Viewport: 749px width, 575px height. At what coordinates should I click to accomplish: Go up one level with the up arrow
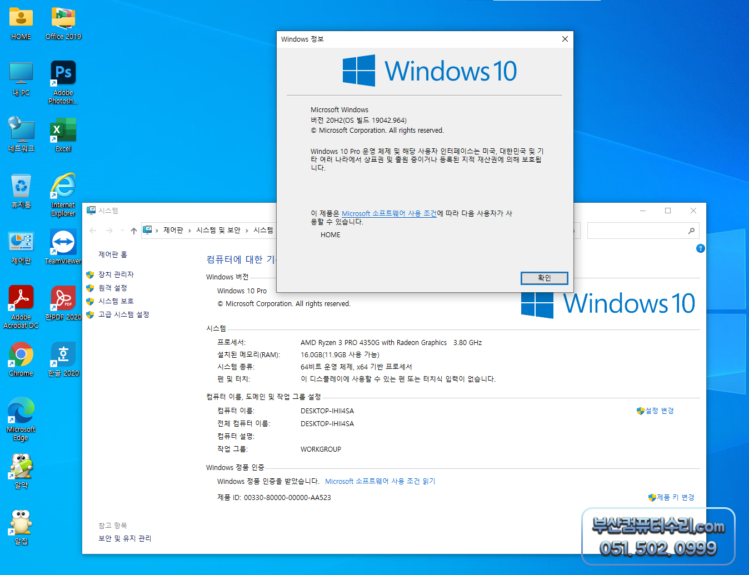point(134,231)
